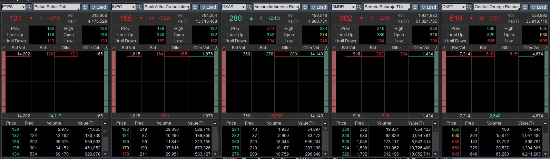Click red down-arrow icon left of DKFT Bid Vol
Screen dimensions: 550x159
point(444,48)
